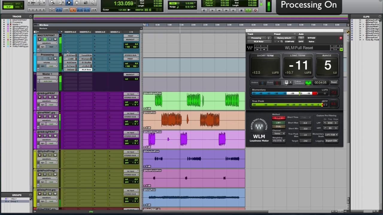
Task: Click the transport Play button
Action: (248, 10)
